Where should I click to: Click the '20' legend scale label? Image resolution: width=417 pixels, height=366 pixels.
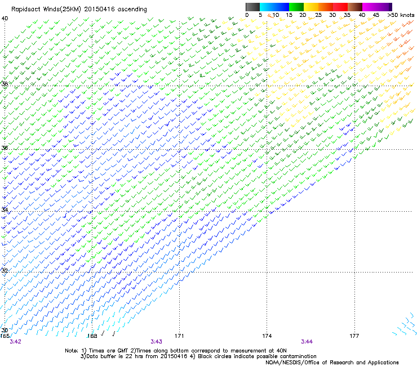303,15
